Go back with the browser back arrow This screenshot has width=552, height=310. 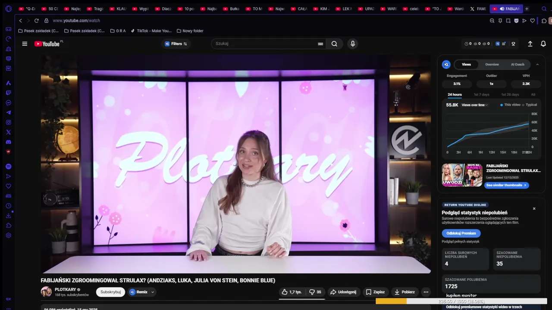tap(20, 20)
